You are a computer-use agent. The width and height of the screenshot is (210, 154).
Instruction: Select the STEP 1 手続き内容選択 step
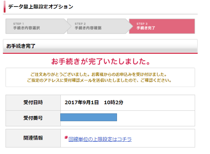(x=36, y=26)
